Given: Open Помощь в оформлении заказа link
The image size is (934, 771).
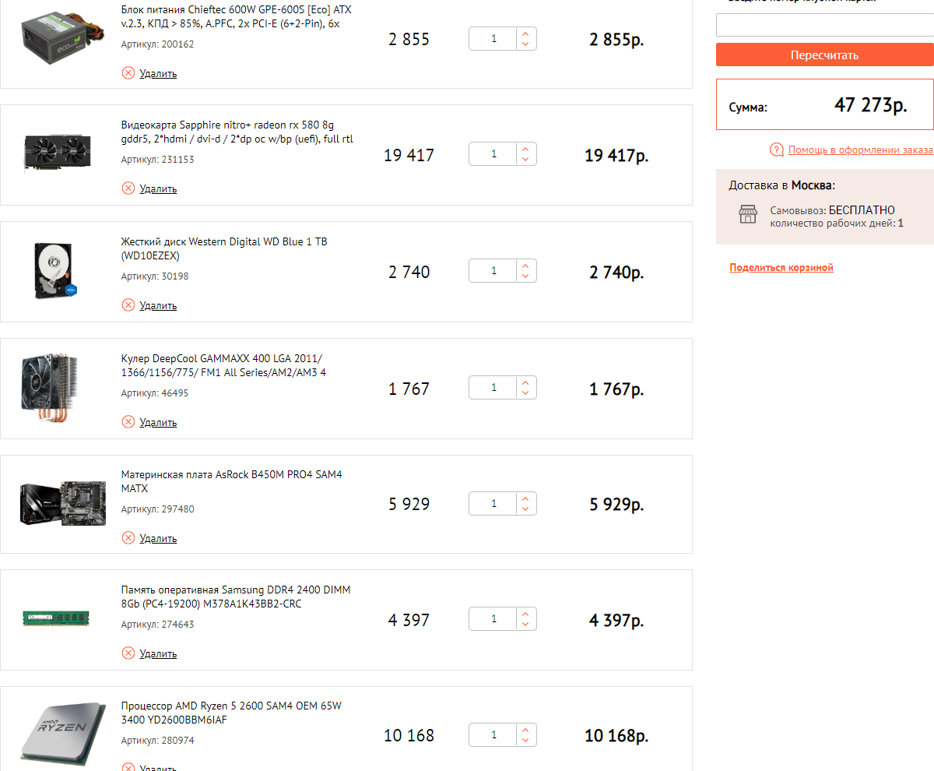Looking at the screenshot, I should click(x=860, y=150).
